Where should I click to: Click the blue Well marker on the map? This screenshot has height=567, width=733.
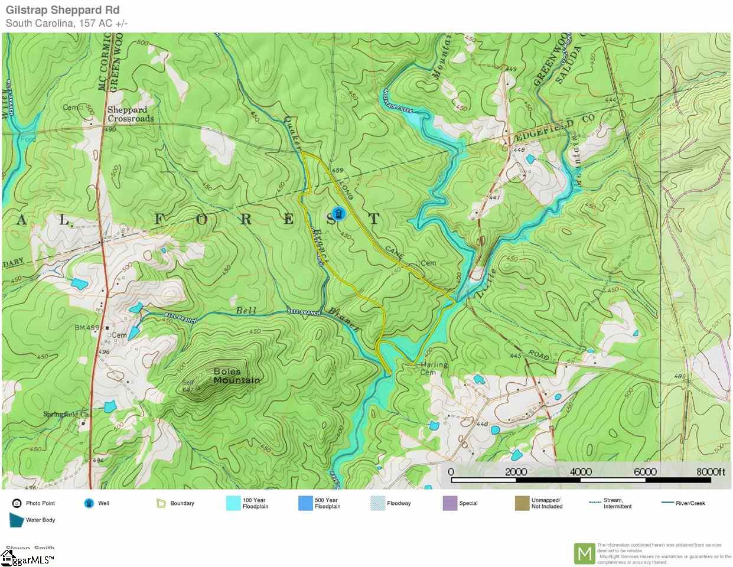coord(338,214)
